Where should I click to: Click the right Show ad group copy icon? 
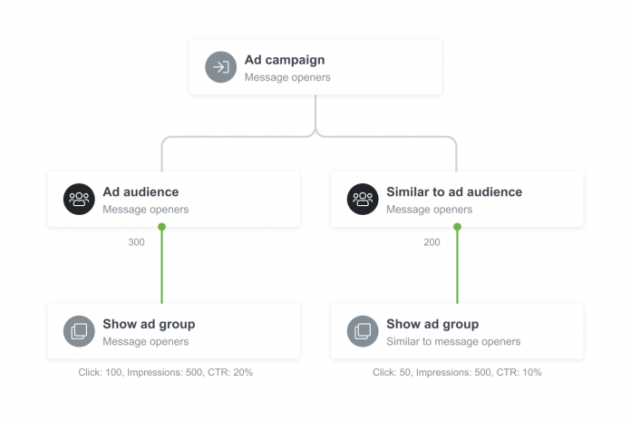[363, 331]
